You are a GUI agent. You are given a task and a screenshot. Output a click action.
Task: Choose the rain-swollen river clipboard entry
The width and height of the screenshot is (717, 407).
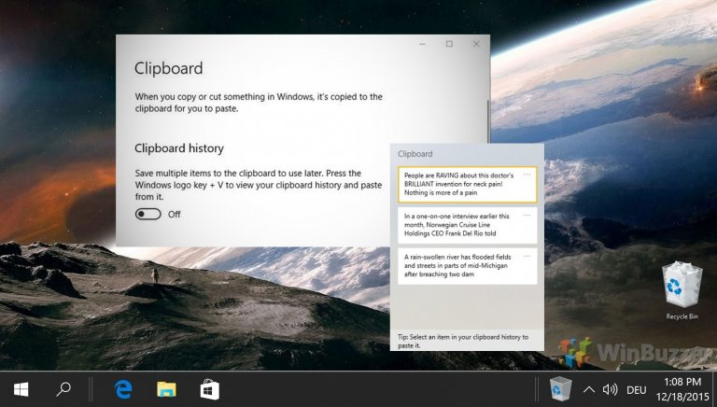[457, 266]
